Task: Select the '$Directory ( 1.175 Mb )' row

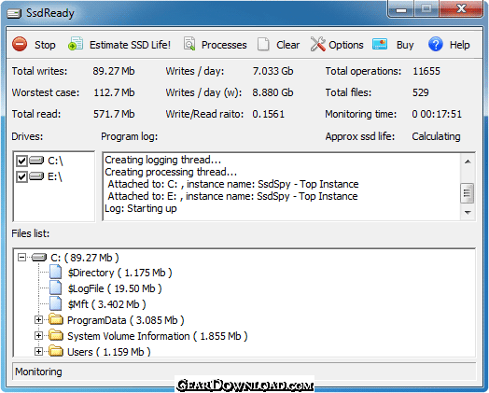Action: pyautogui.click(x=119, y=273)
